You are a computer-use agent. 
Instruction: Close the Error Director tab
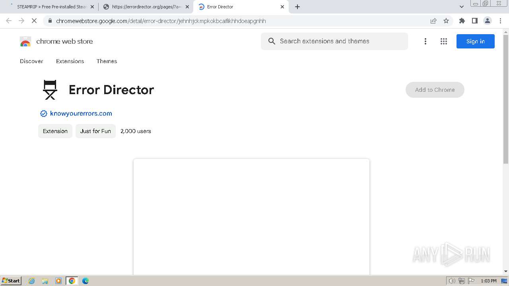282,7
